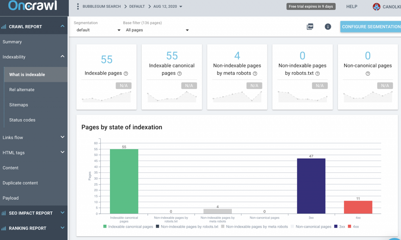Click help icon for robots.txt card
The height and width of the screenshot is (240, 401).
(x=318, y=74)
